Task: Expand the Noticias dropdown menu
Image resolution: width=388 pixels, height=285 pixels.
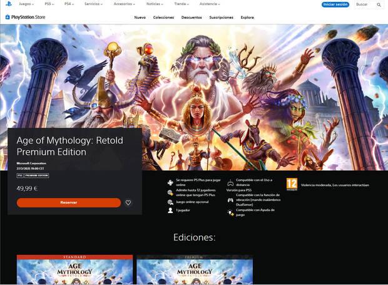Action: tap(155, 4)
